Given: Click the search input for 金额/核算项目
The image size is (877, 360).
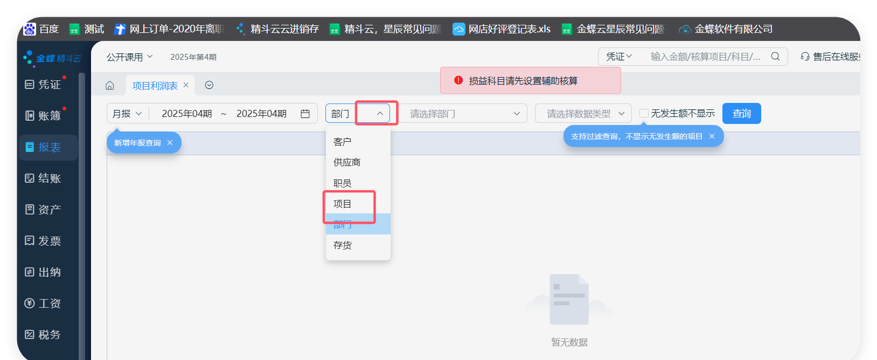Looking at the screenshot, I should pos(706,57).
